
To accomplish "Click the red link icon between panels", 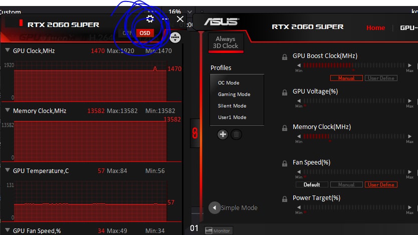I will click(195, 133).
